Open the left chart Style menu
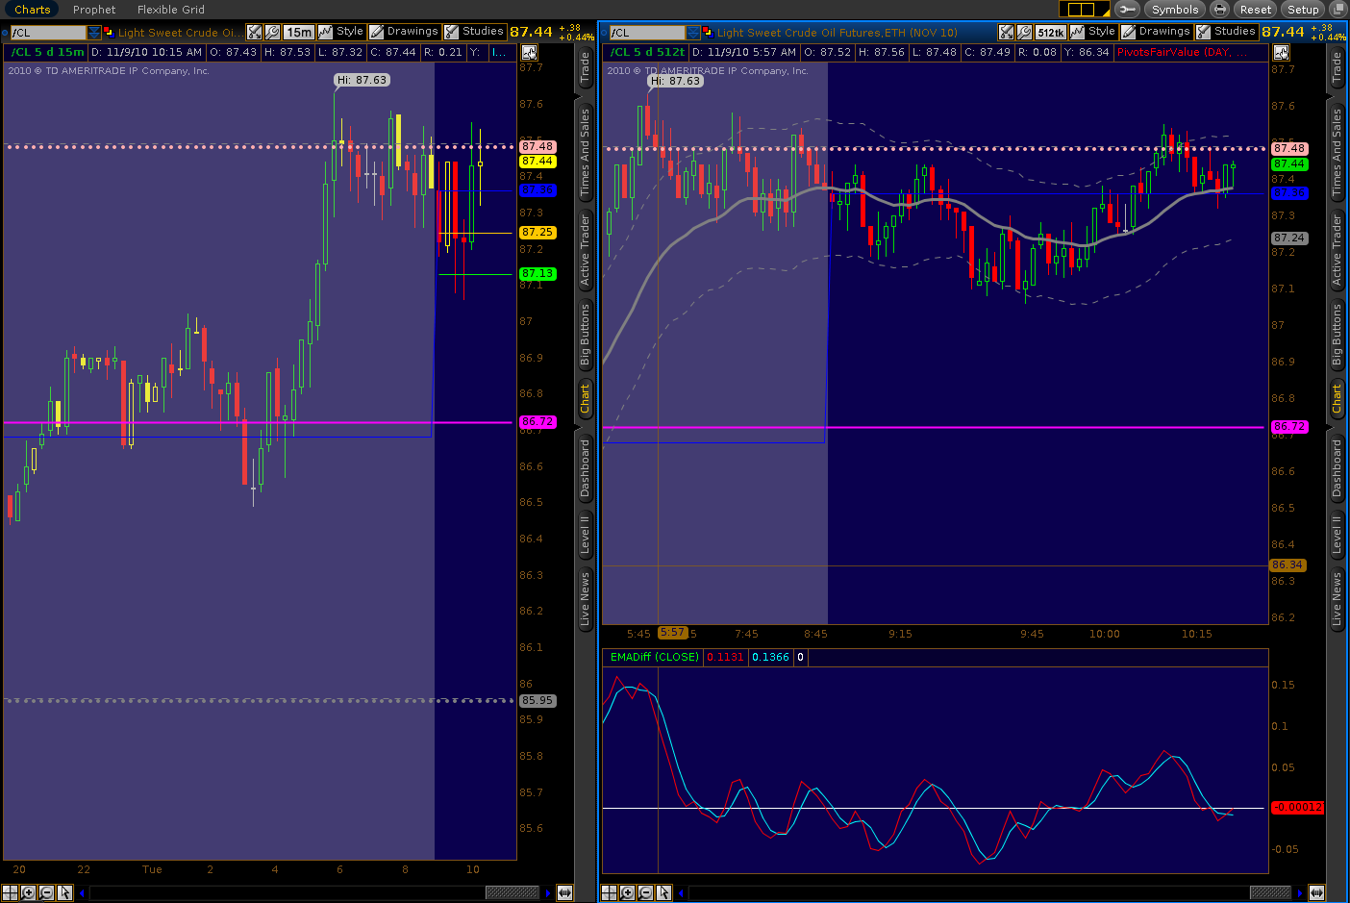Image resolution: width=1350 pixels, height=903 pixels. pyautogui.click(x=341, y=32)
